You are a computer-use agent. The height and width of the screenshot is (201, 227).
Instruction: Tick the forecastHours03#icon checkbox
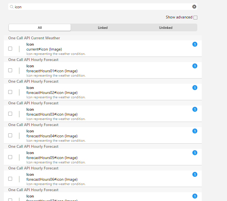click(x=10, y=114)
